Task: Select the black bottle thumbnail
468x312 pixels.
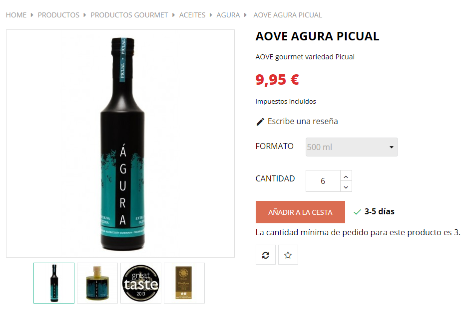Action: (54, 283)
